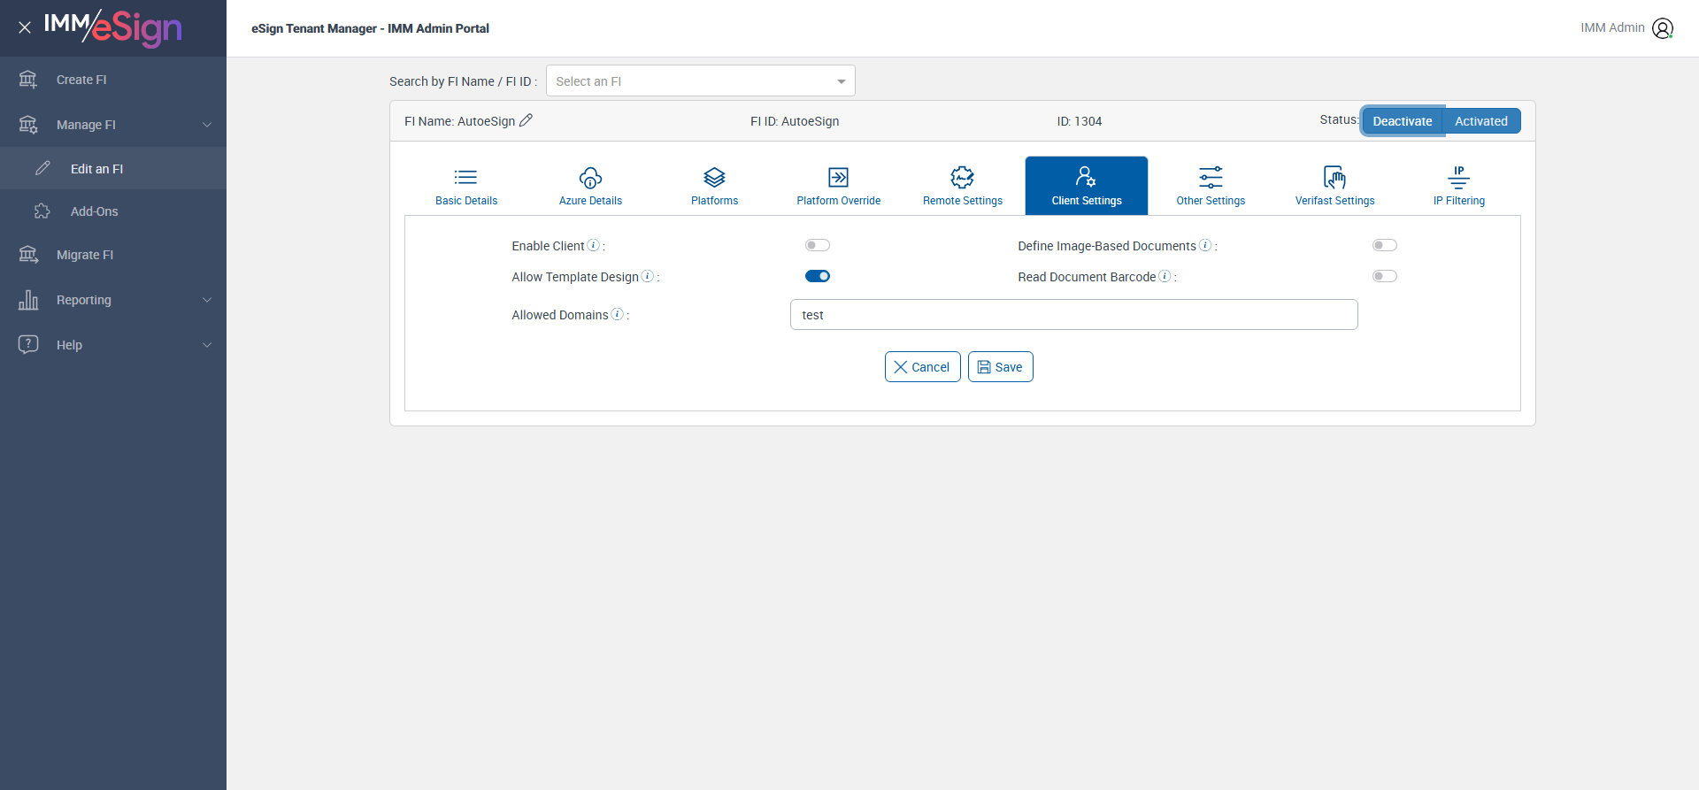Image resolution: width=1699 pixels, height=790 pixels.
Task: Click the IP Filtering icon
Action: (x=1458, y=178)
